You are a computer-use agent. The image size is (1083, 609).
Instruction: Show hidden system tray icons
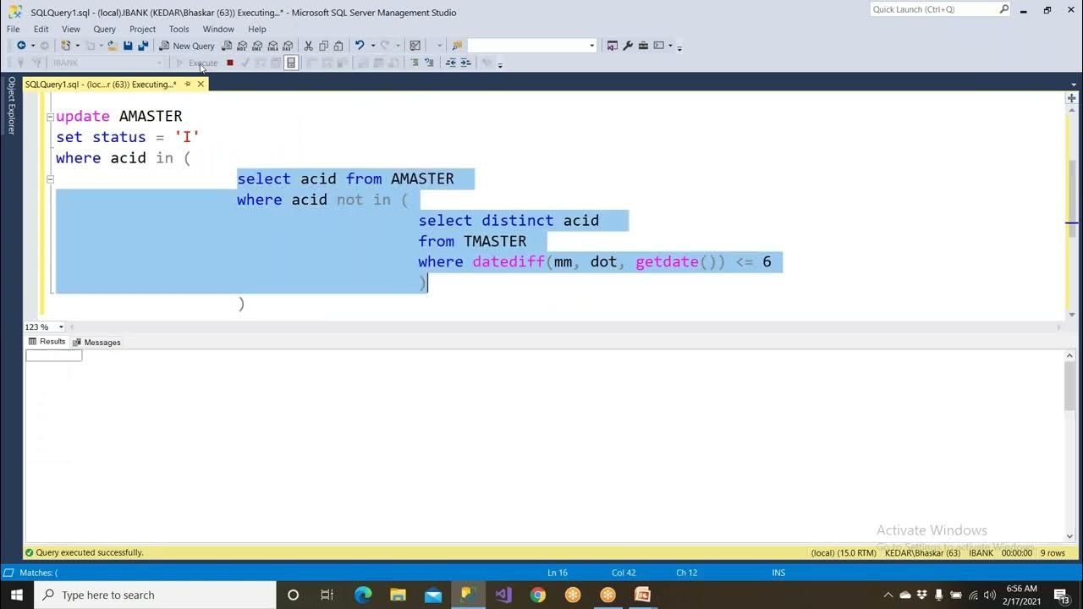pos(888,595)
